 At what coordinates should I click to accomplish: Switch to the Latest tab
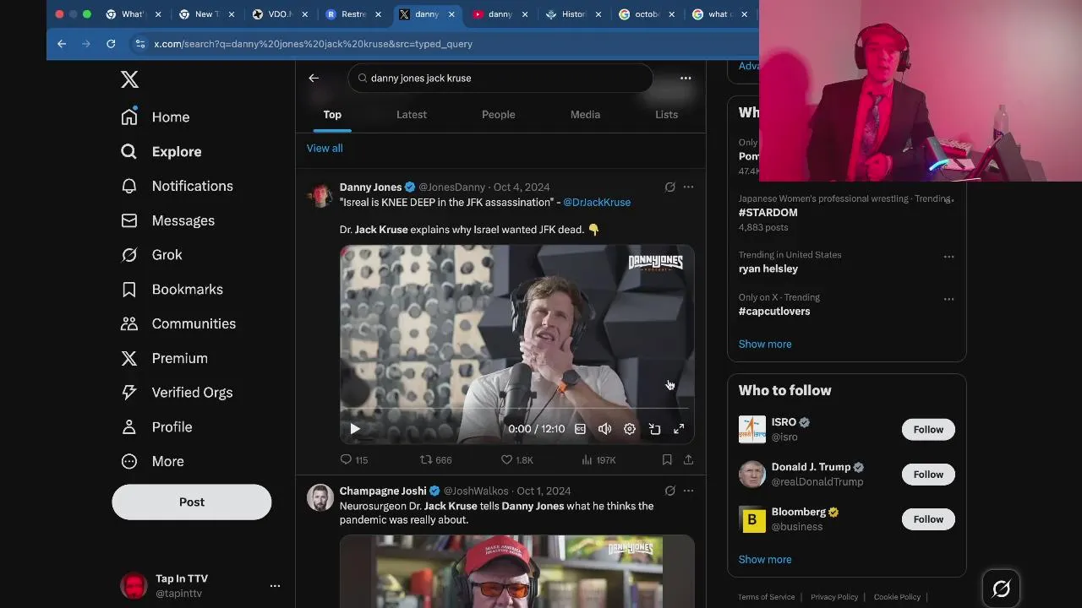(412, 114)
